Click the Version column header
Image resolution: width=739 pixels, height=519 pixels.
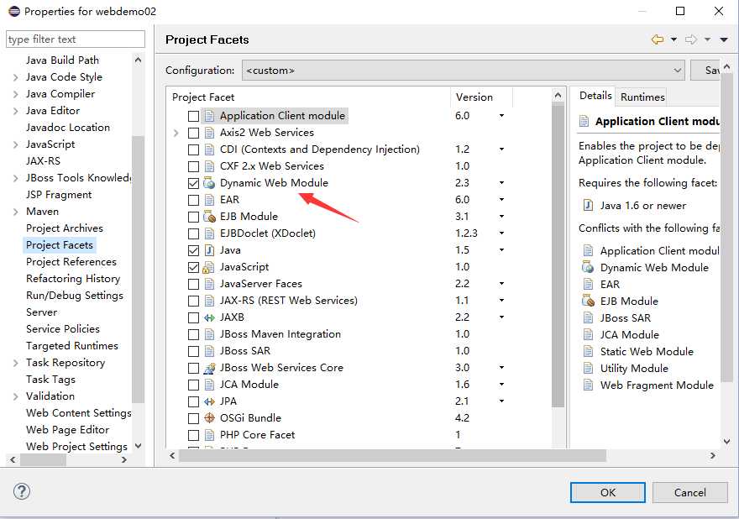[x=480, y=97]
